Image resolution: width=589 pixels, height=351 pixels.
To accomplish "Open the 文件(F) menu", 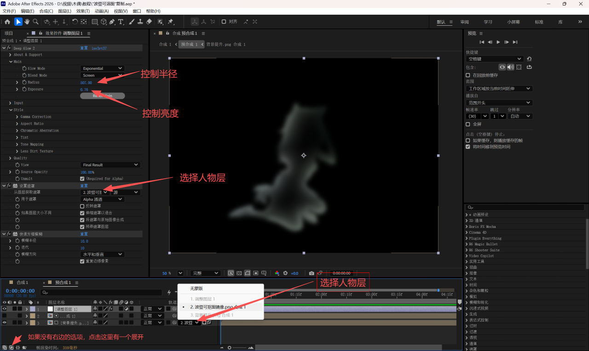I will pos(9,11).
